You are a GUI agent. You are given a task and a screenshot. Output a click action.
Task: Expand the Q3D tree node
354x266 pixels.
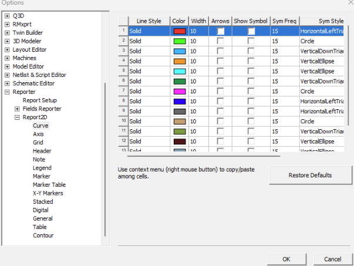[7, 16]
